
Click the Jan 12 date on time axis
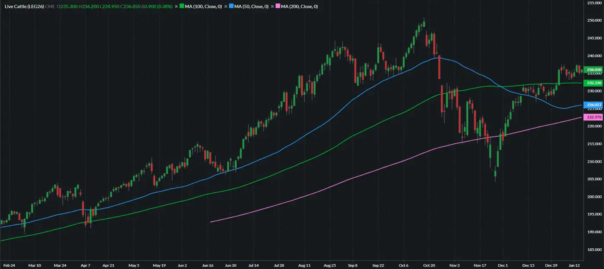(574, 266)
